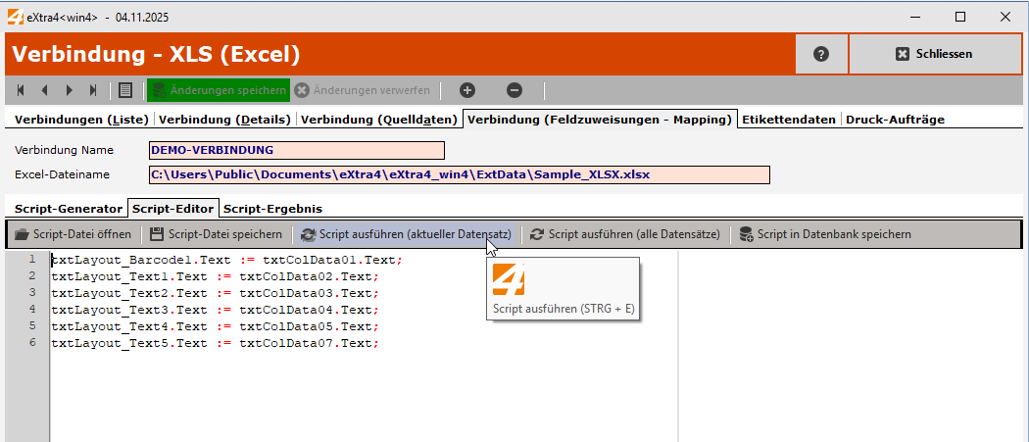The width and height of the screenshot is (1029, 442).
Task: Click Script in Datenbank speichern
Action: (x=825, y=234)
